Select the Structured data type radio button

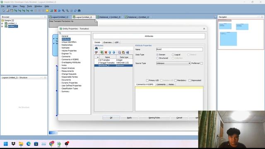pos(157,58)
